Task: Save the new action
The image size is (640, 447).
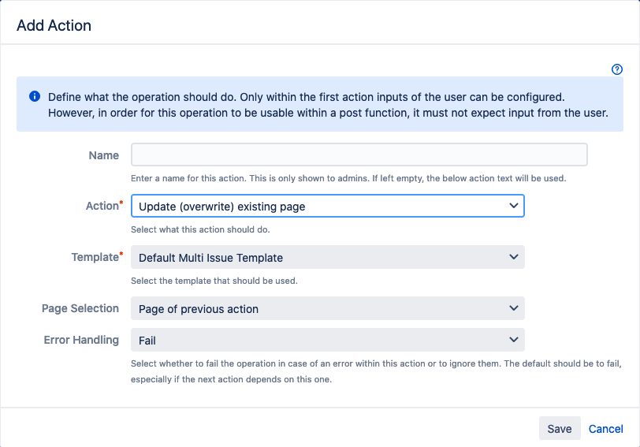Action: (559, 429)
